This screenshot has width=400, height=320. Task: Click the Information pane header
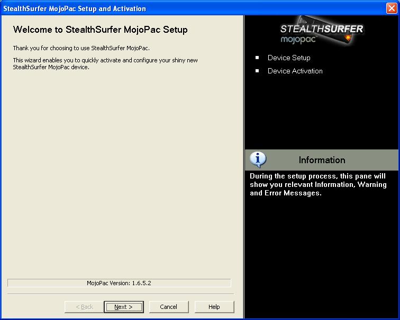tap(322, 160)
